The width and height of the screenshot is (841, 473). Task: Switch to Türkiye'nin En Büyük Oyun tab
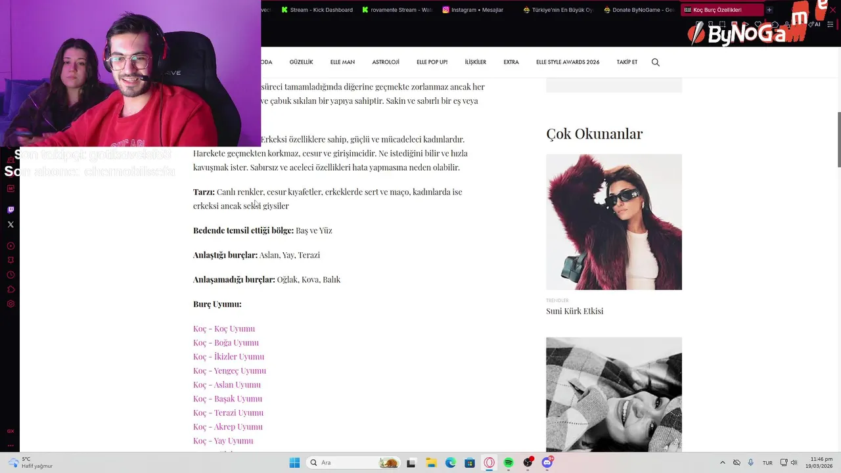pos(558,10)
